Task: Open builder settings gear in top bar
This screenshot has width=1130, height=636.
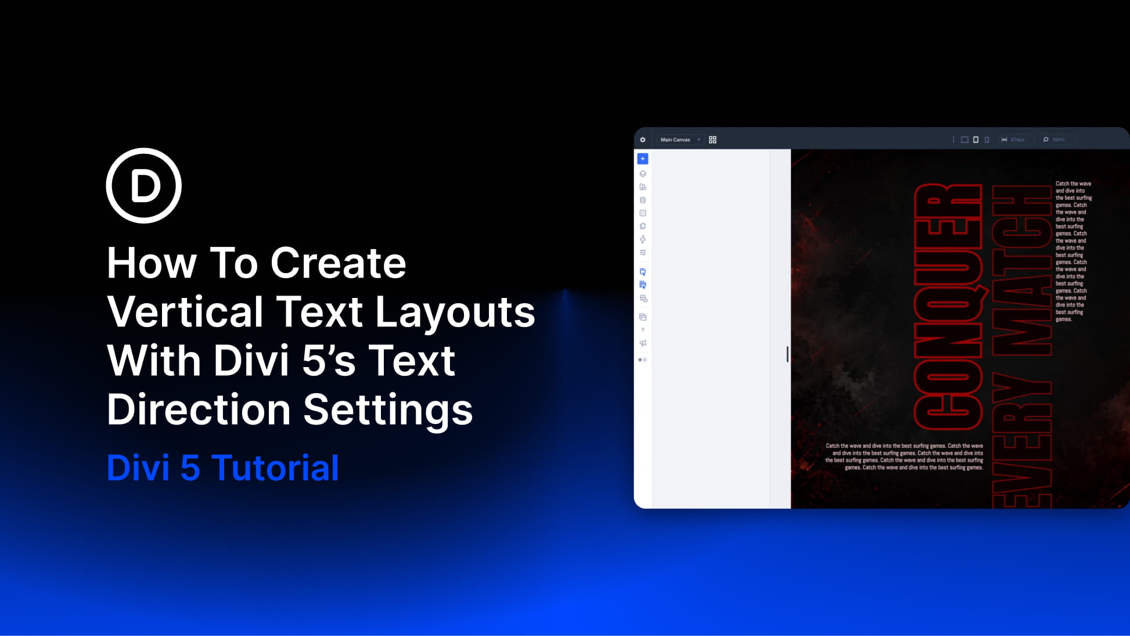Action: point(643,139)
